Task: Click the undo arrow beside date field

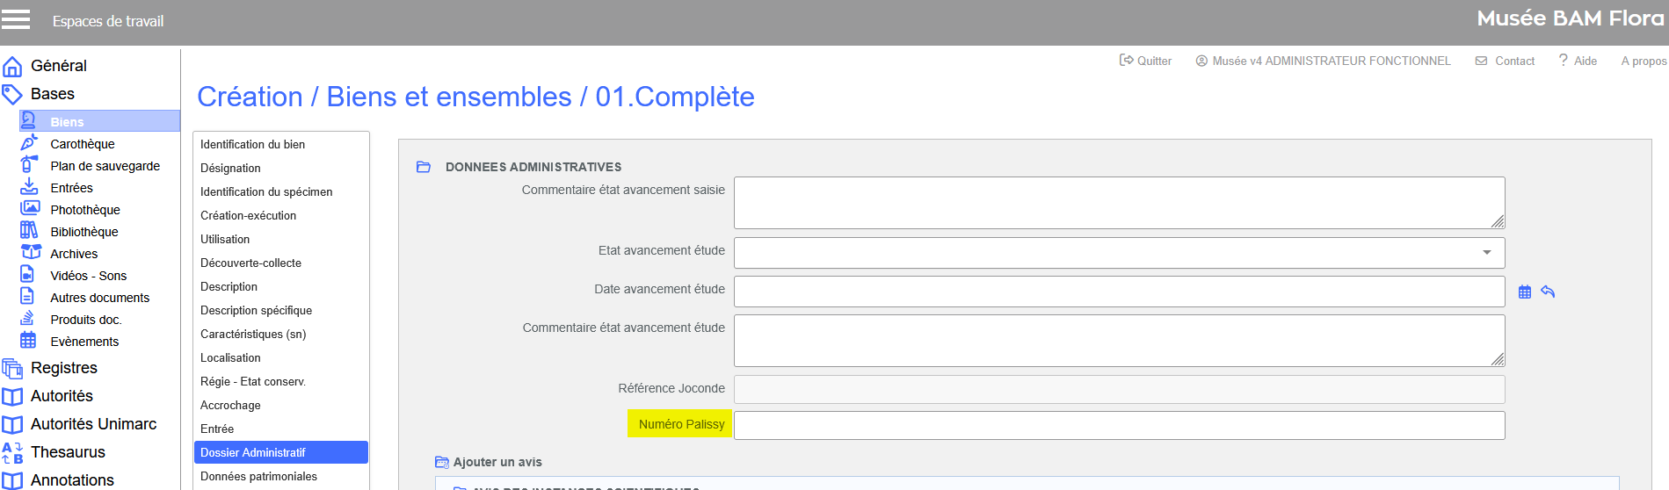Action: point(1548,292)
